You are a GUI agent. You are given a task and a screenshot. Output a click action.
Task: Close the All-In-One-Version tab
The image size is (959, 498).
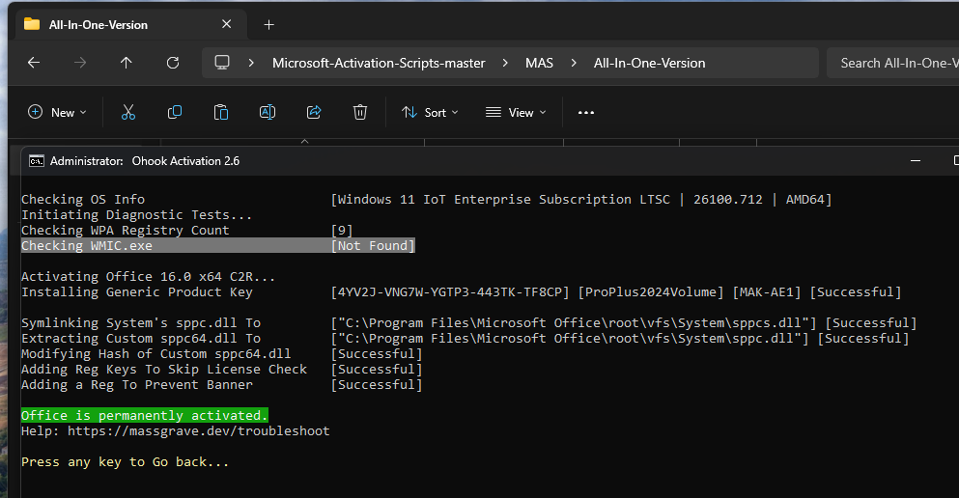(x=226, y=24)
